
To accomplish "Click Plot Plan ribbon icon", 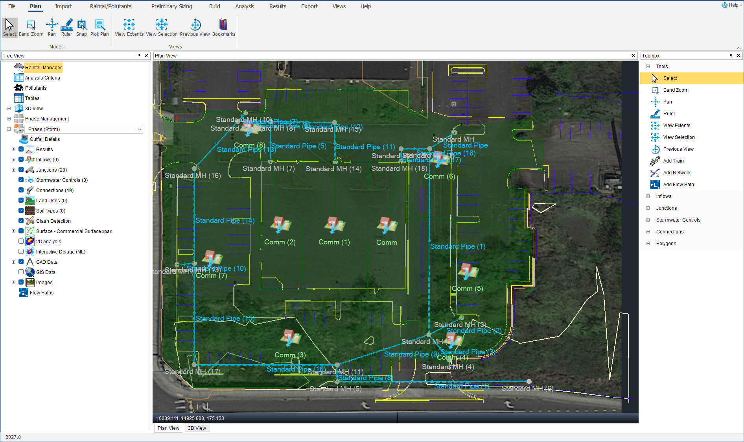I will click(99, 28).
